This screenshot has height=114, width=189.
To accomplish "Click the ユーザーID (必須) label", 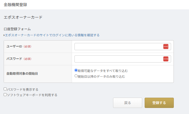I will (19, 47).
